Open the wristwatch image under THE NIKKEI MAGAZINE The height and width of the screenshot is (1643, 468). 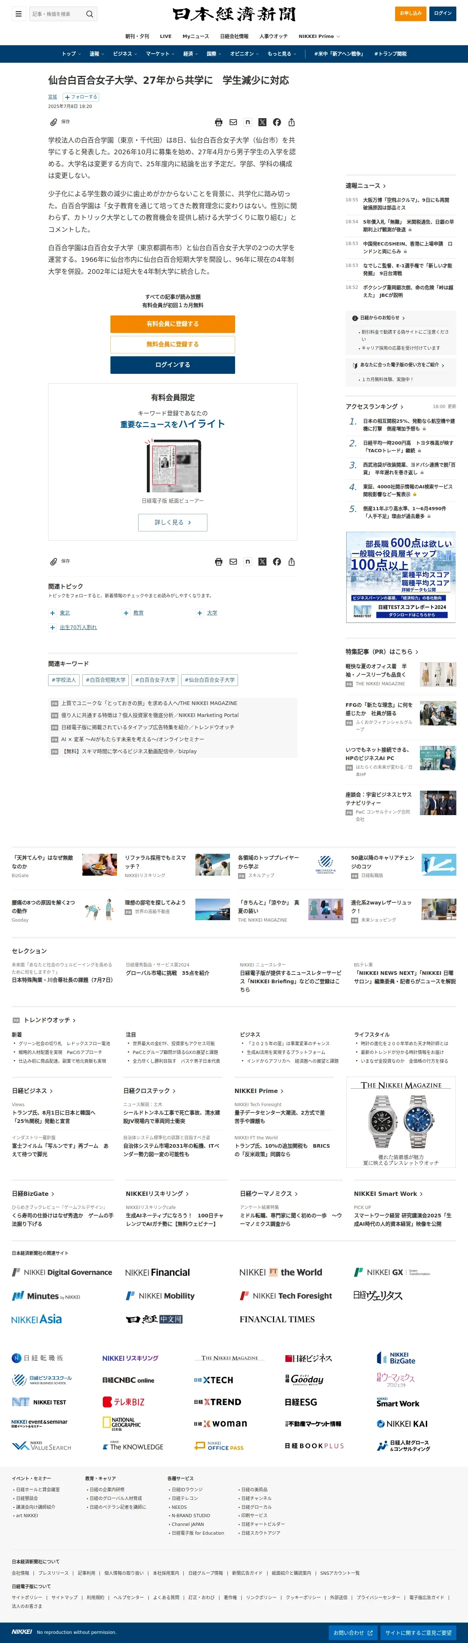pos(401,1122)
